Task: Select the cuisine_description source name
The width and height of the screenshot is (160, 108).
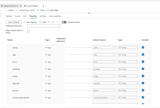Action: click(x=21, y=98)
